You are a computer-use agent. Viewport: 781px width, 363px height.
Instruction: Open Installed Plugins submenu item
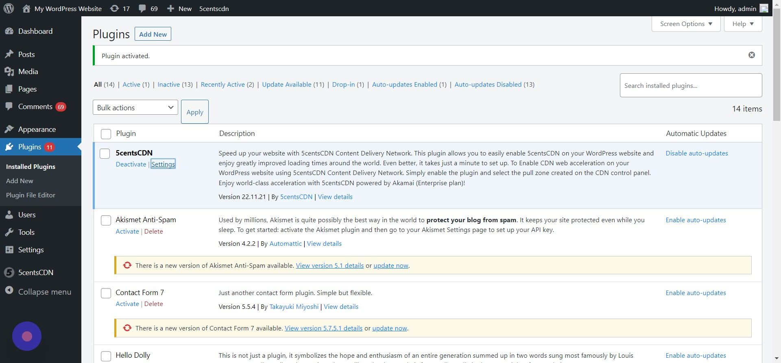click(x=31, y=166)
